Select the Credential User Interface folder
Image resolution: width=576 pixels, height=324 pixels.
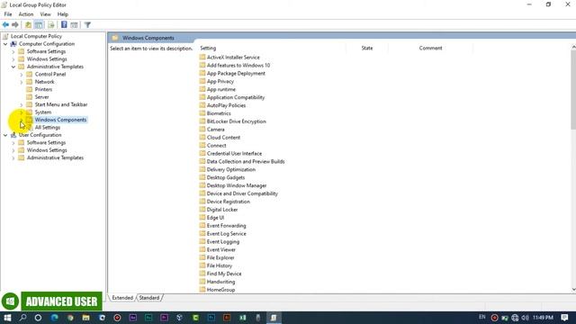tap(234, 154)
